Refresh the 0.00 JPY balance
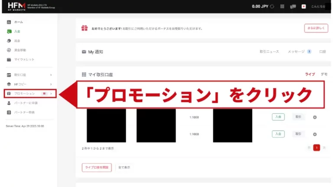The height and width of the screenshot is (187, 333). tap(272, 6)
